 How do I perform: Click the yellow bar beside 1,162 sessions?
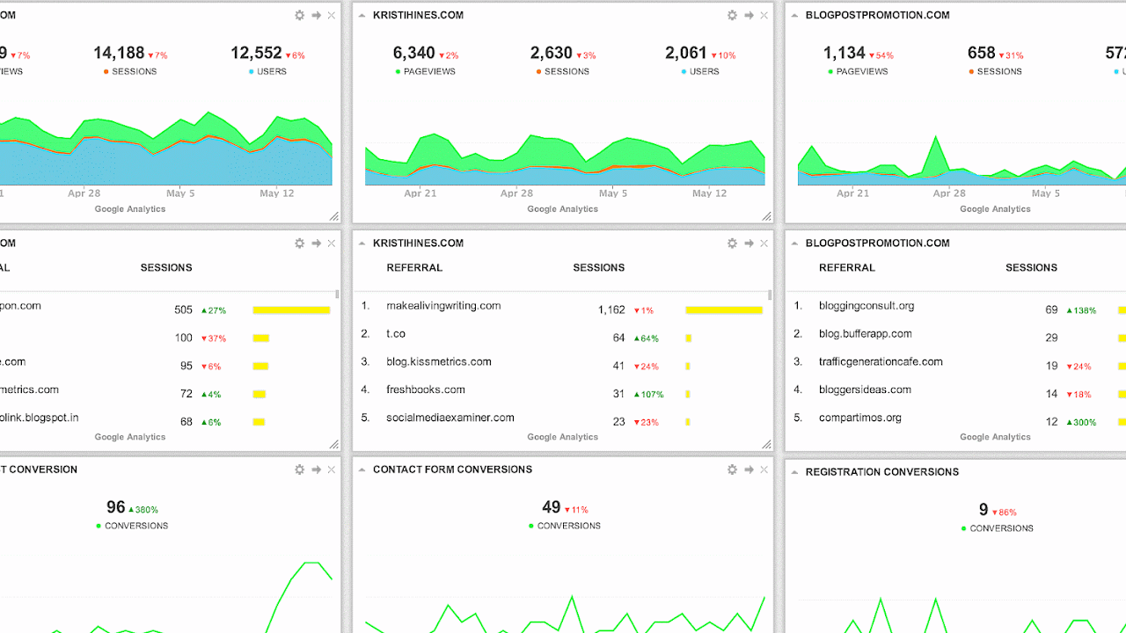point(724,309)
